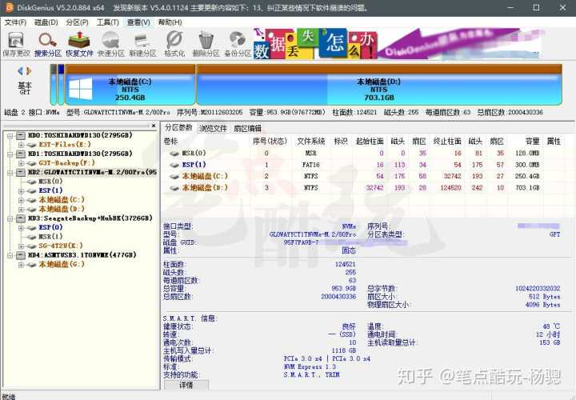Image resolution: width=576 pixels, height=400 pixels.
Task: Open the 查看(V) menu
Action: [138, 22]
